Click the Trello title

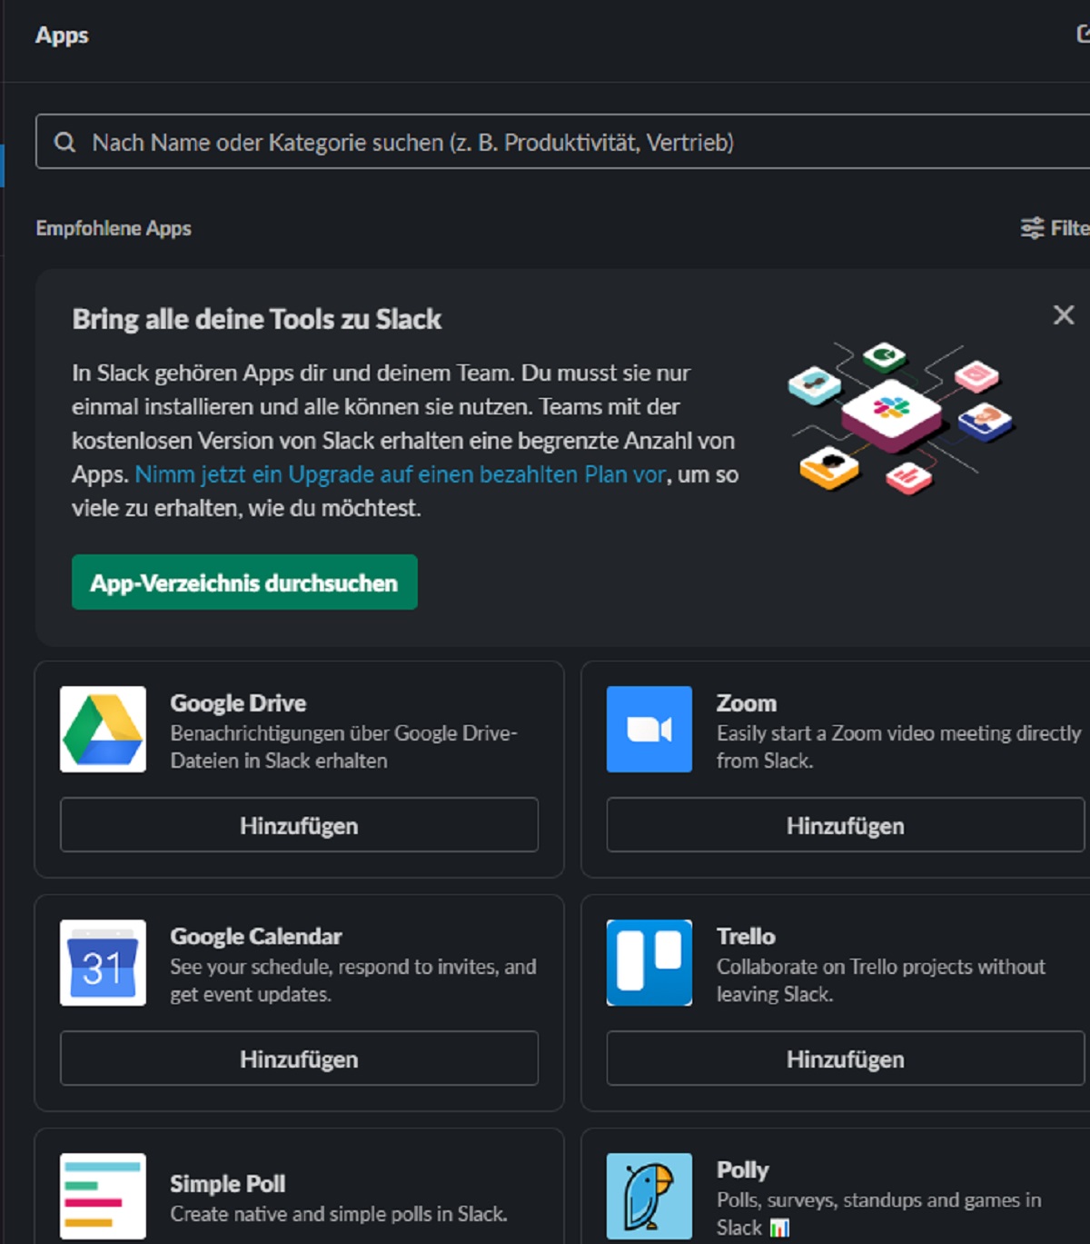746,937
